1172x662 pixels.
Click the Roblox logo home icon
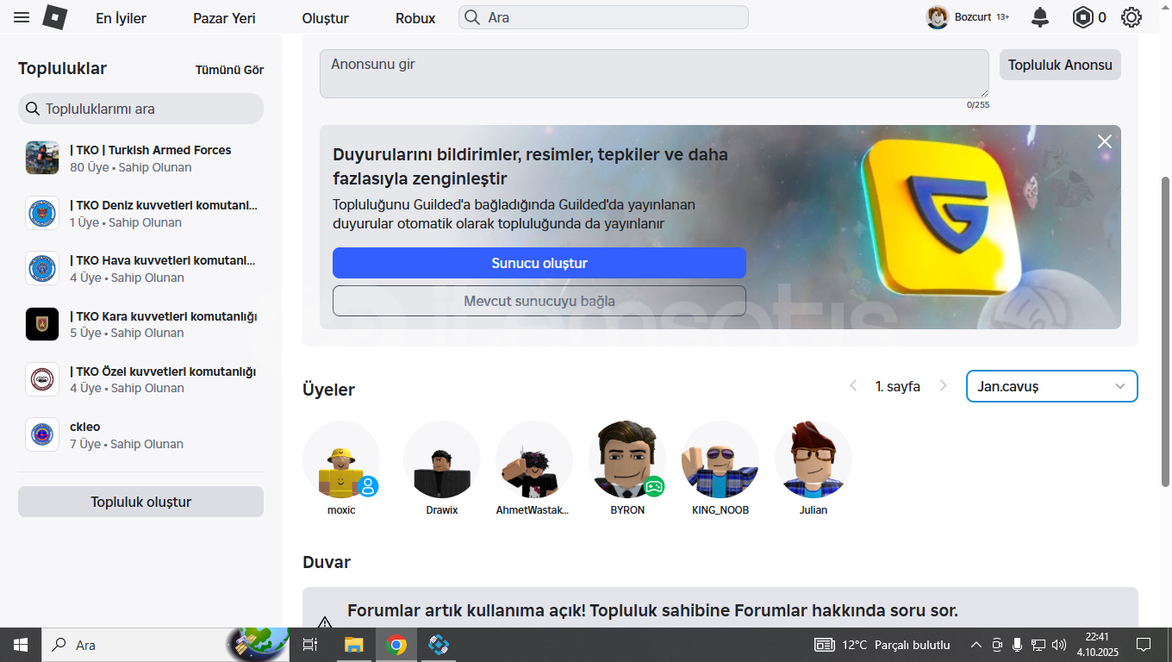pyautogui.click(x=55, y=17)
